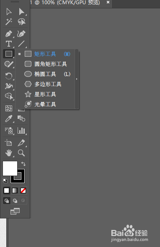Choose 星形工具 from the flyout
The height and width of the screenshot is (247, 160).
(x=45, y=94)
